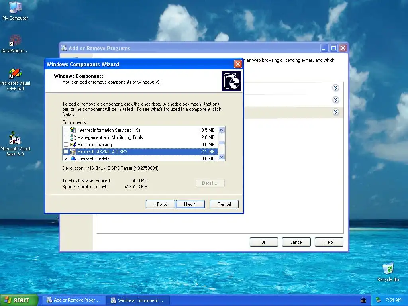Open the DataWagon desktop shortcut
Image resolution: width=408 pixels, height=306 pixels.
click(x=15, y=44)
